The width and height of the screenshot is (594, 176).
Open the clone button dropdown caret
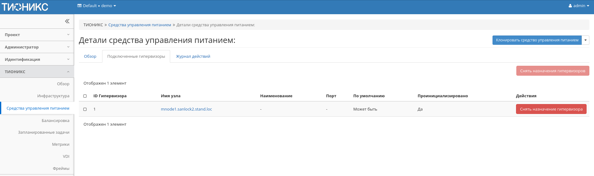pyautogui.click(x=585, y=40)
